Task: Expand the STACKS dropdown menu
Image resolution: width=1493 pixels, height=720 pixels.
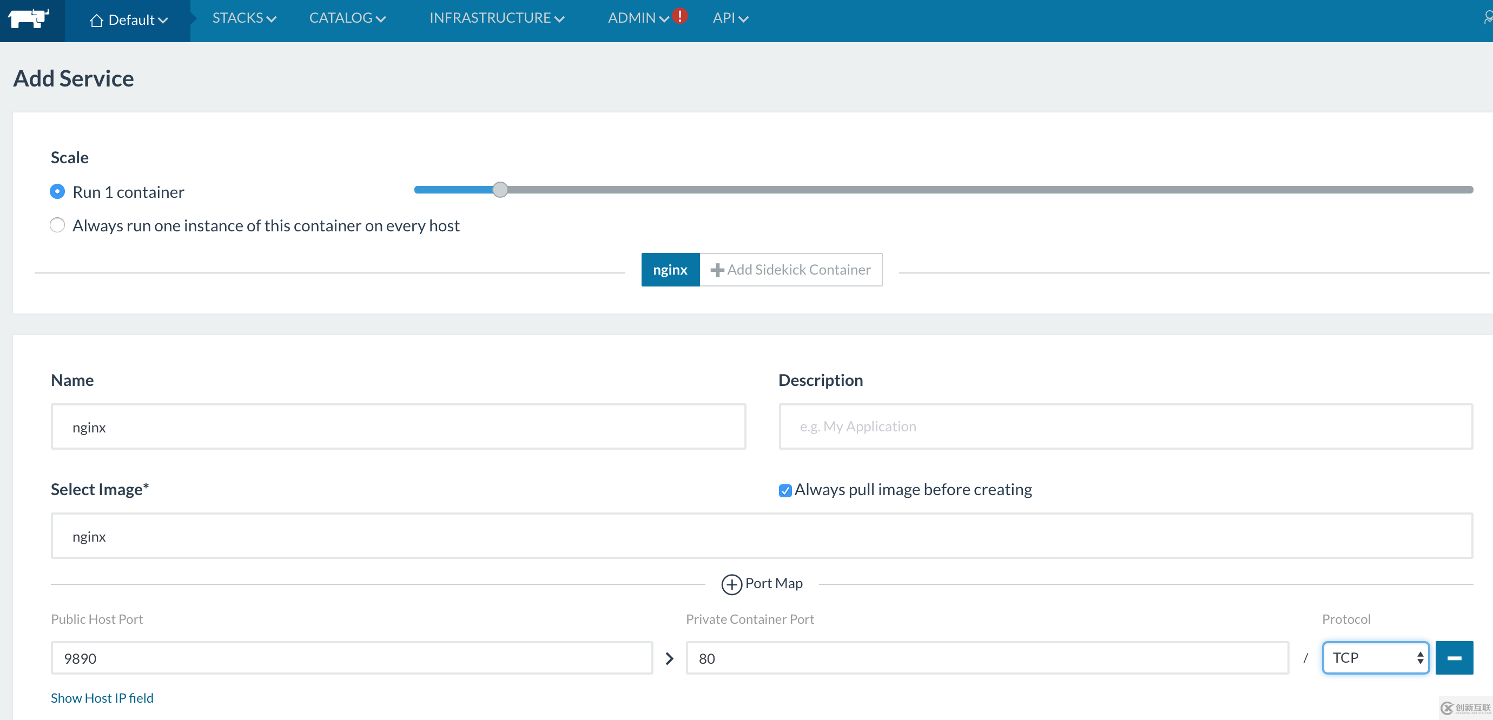Action: (242, 17)
